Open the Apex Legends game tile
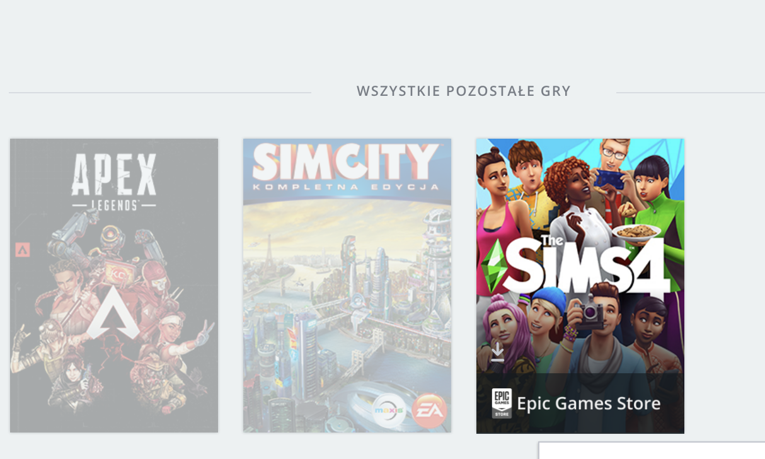Image resolution: width=765 pixels, height=459 pixels. click(114, 286)
